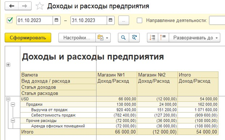The height and width of the screenshot is (140, 225).
Task: Go forward with the right arrow button
Action: (x=25, y=6)
